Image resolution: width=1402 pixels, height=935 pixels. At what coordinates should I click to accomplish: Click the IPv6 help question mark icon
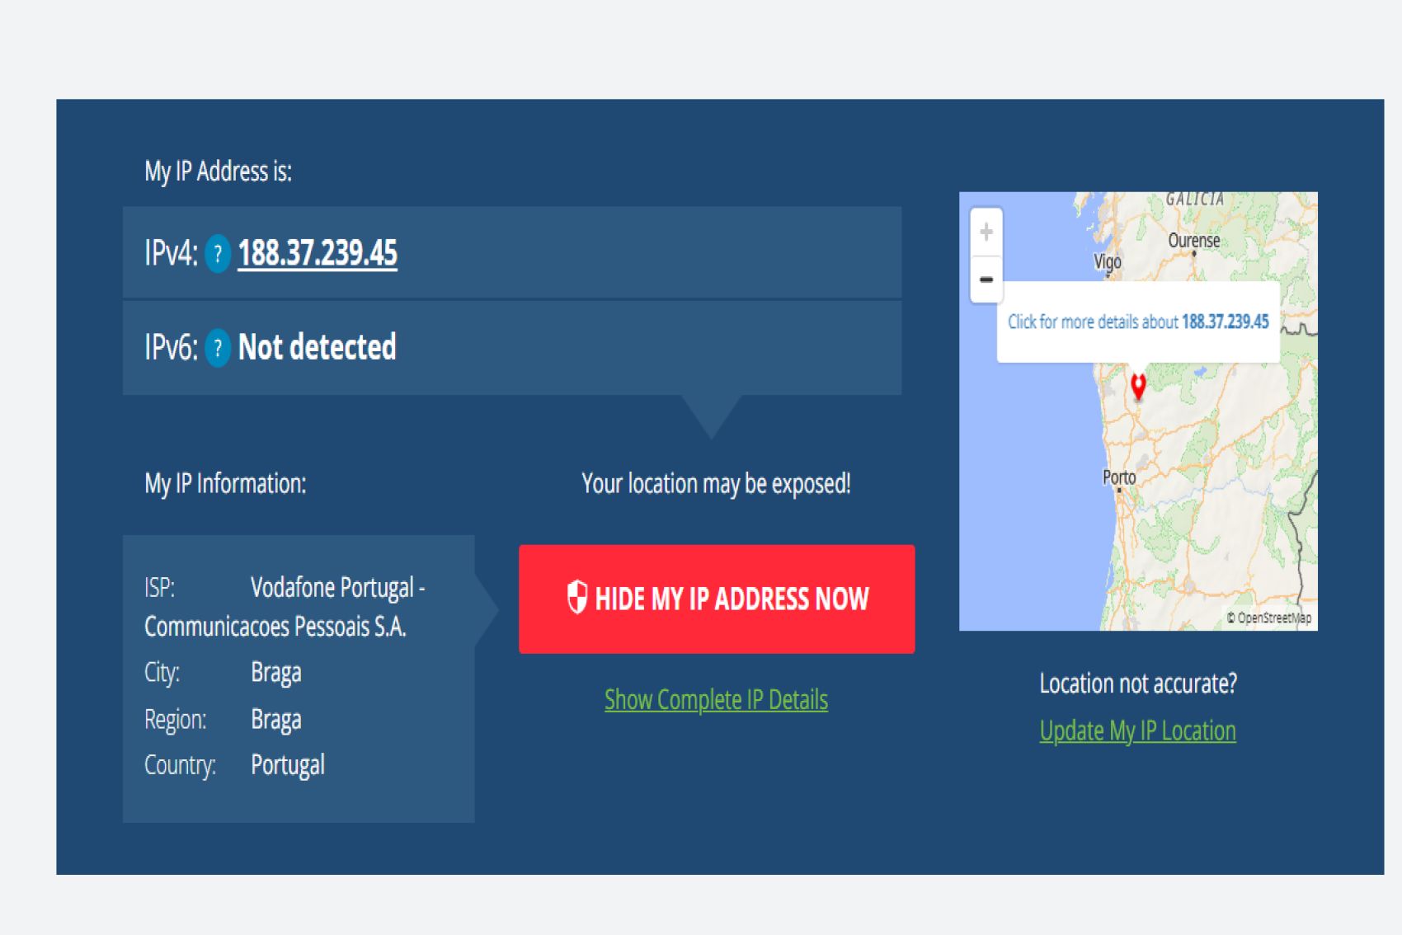218,348
